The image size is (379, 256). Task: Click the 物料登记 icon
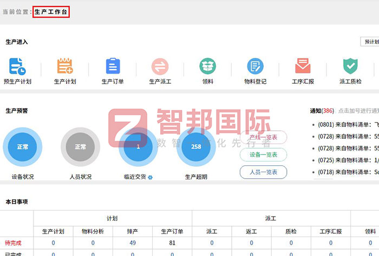[x=255, y=67]
